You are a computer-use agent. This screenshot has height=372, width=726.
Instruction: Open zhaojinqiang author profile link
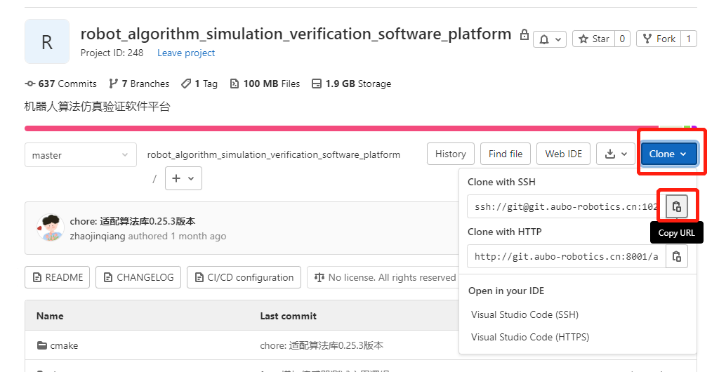tap(98, 236)
